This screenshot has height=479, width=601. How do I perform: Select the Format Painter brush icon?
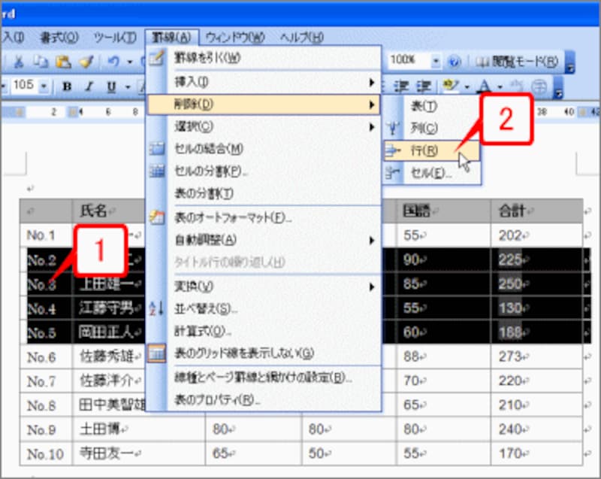pyautogui.click(x=86, y=62)
